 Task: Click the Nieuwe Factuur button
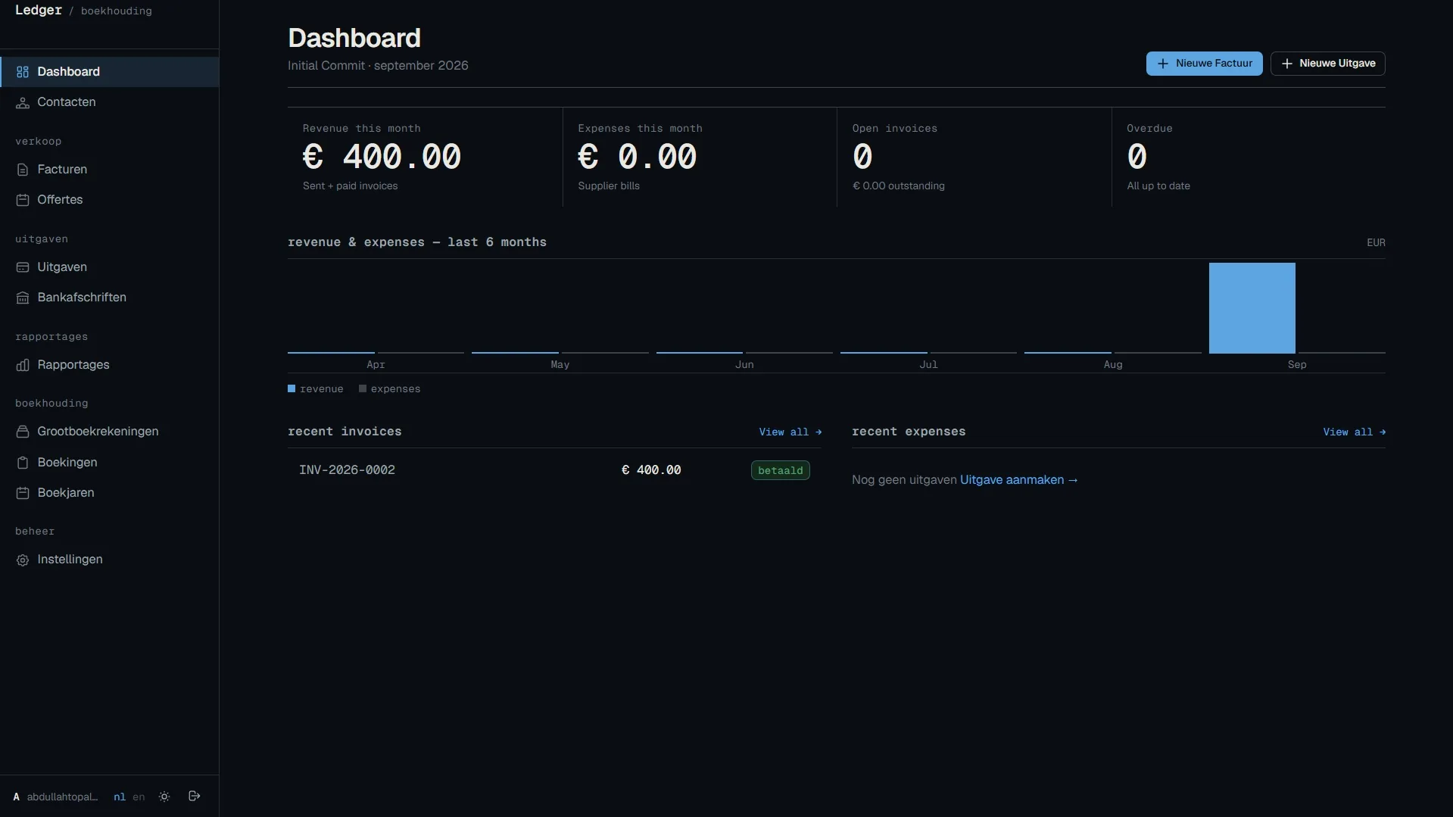point(1204,64)
